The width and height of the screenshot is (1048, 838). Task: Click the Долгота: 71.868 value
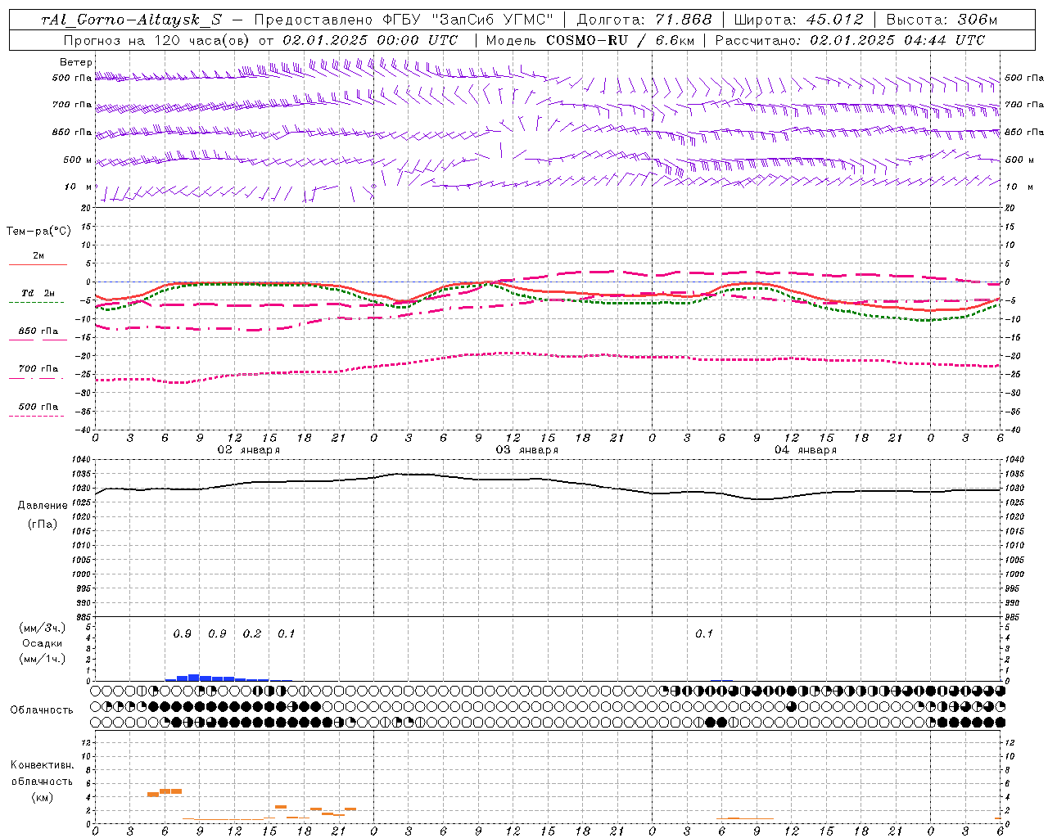point(644,20)
